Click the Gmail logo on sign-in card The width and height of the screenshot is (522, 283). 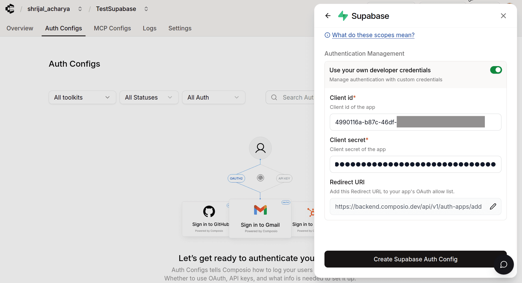click(x=260, y=210)
